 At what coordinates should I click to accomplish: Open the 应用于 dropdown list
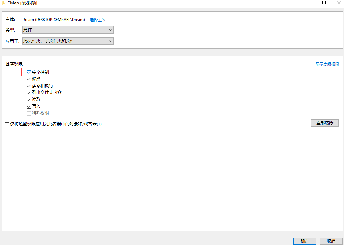coord(68,41)
